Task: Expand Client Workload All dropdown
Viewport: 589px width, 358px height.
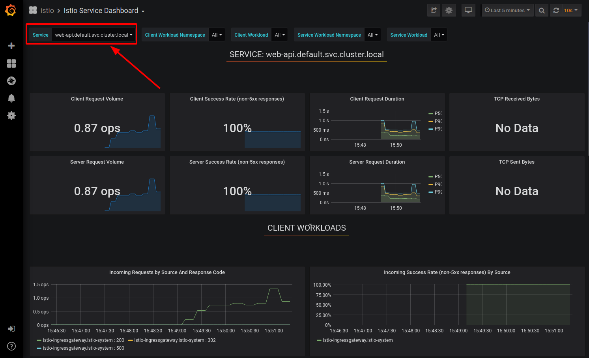Action: click(x=280, y=35)
